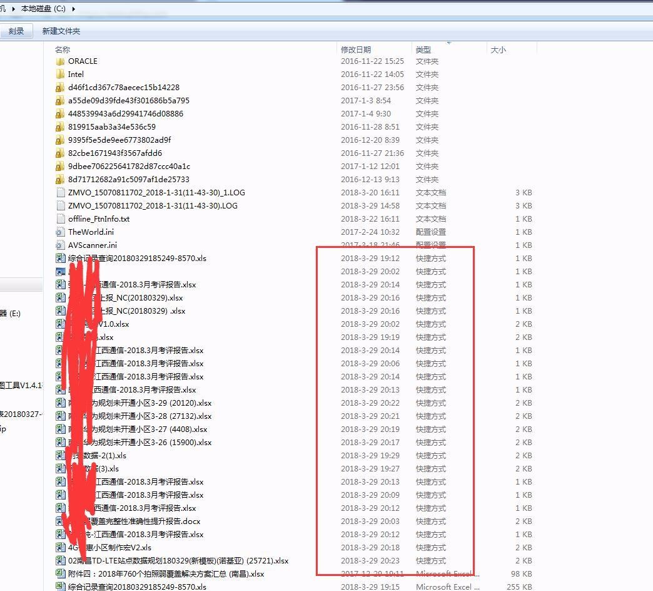
Task: Click the offline_FtnInfo.txt file icon
Action: coord(61,219)
